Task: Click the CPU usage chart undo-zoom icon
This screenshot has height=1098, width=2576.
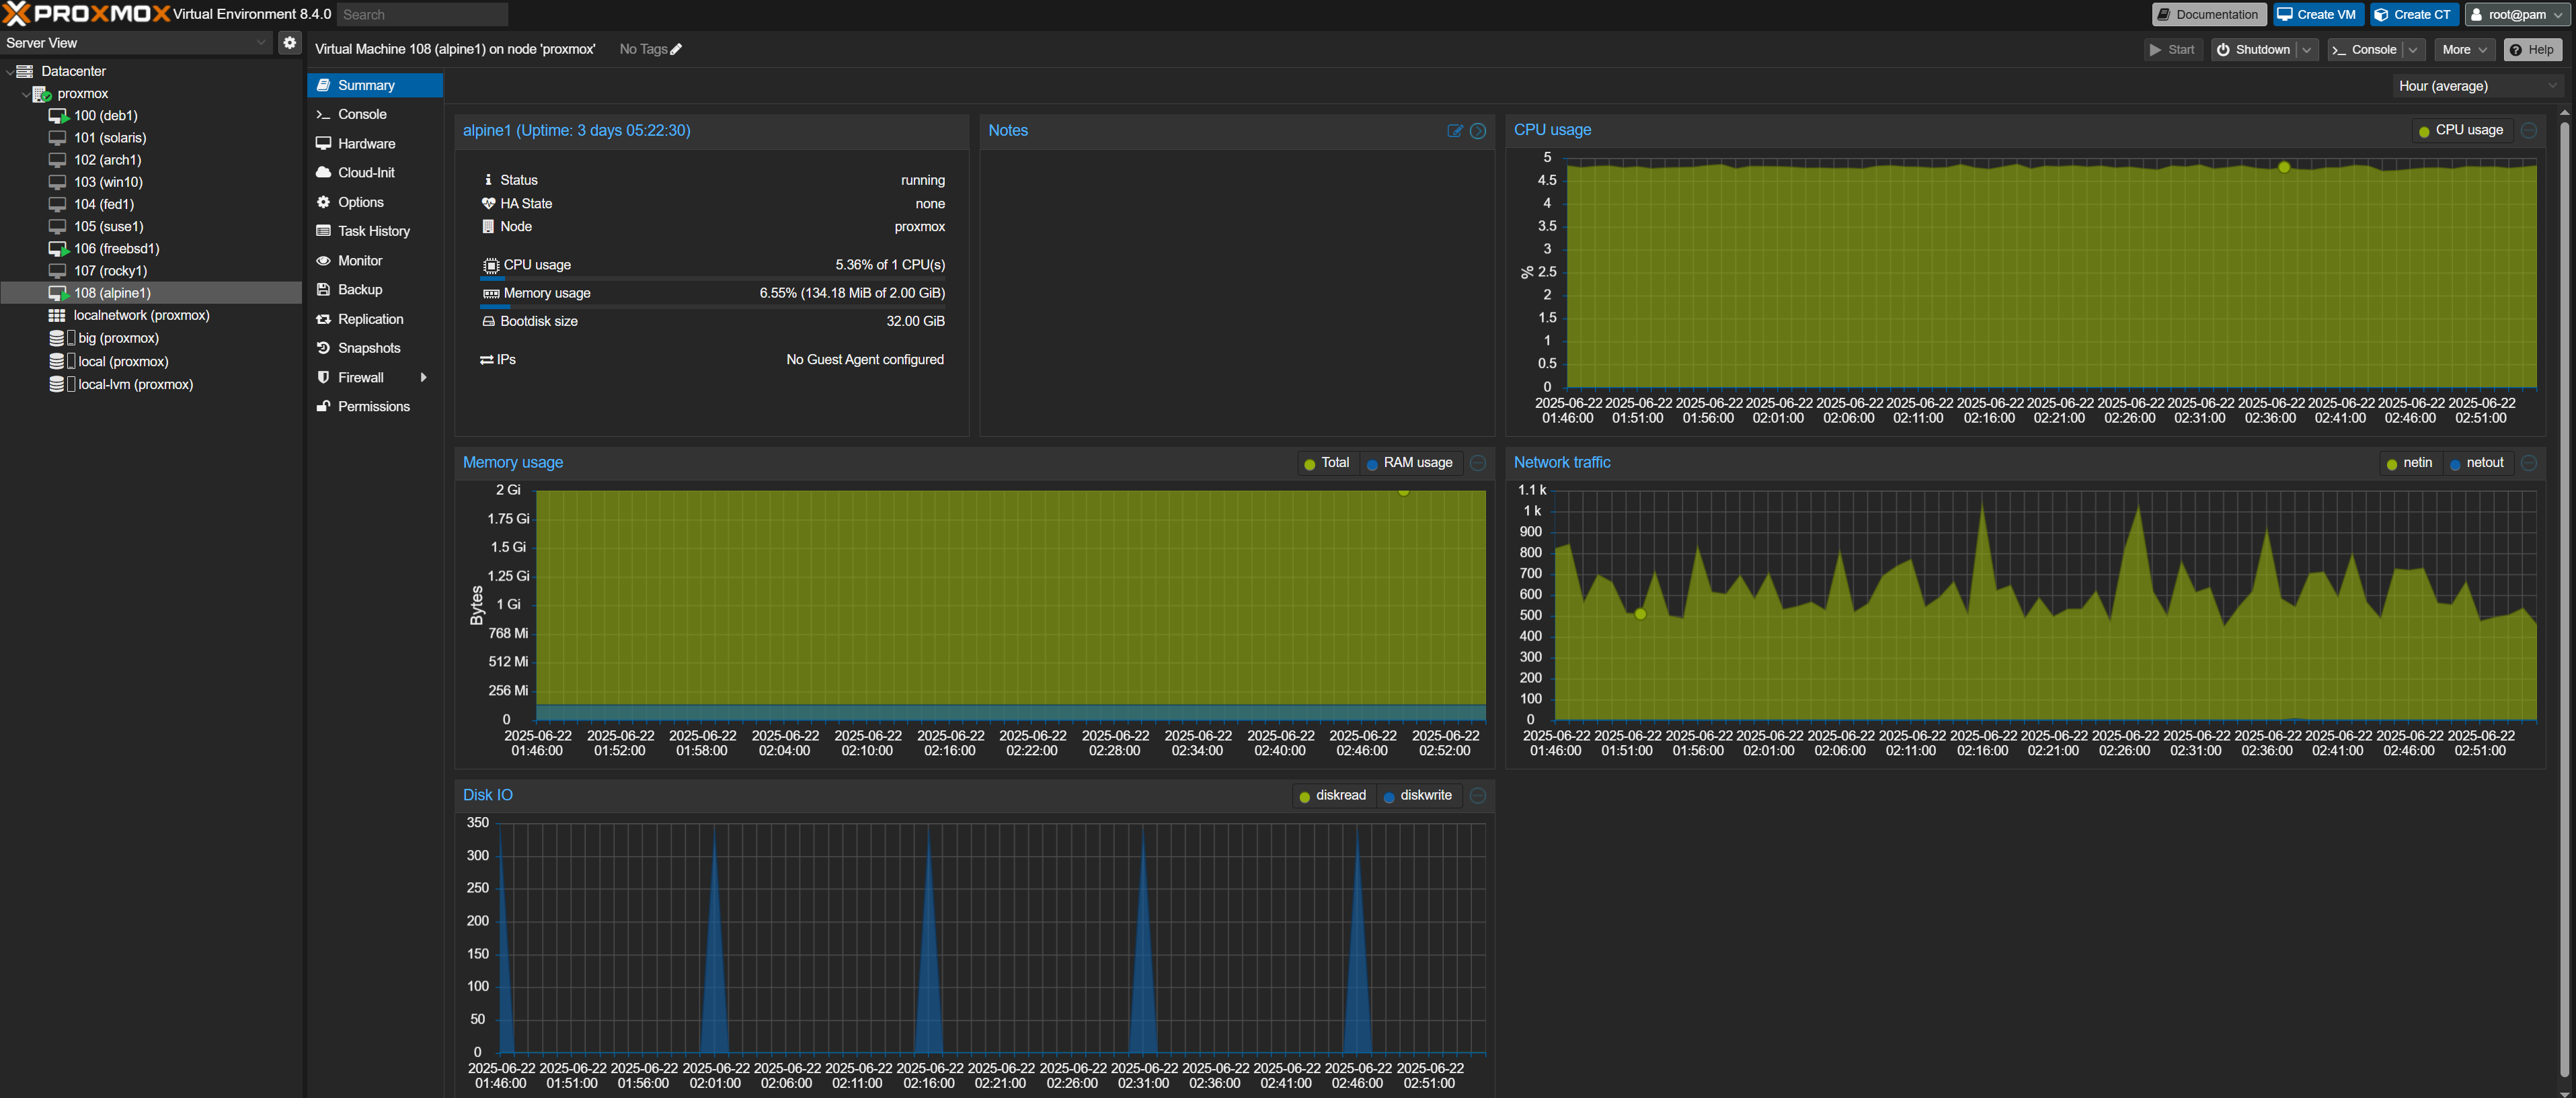Action: pyautogui.click(x=2529, y=130)
